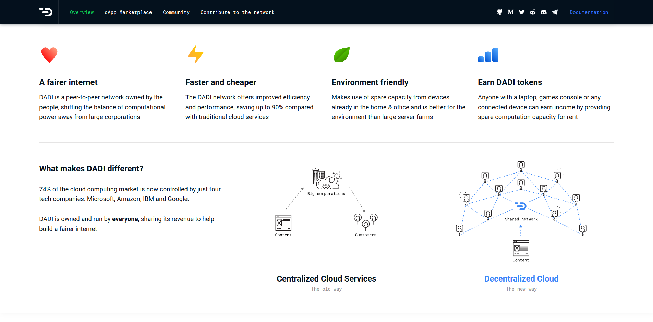Click the 'Environment friendly' heading
The height and width of the screenshot is (322, 653).
pyautogui.click(x=370, y=82)
